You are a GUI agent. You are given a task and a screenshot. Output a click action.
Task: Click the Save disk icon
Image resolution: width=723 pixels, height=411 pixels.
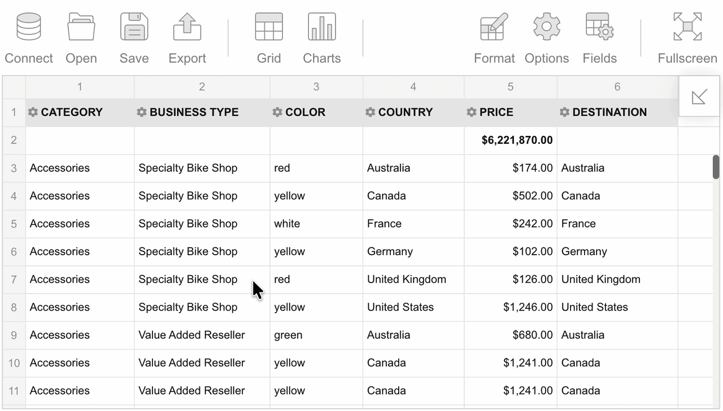tap(134, 27)
